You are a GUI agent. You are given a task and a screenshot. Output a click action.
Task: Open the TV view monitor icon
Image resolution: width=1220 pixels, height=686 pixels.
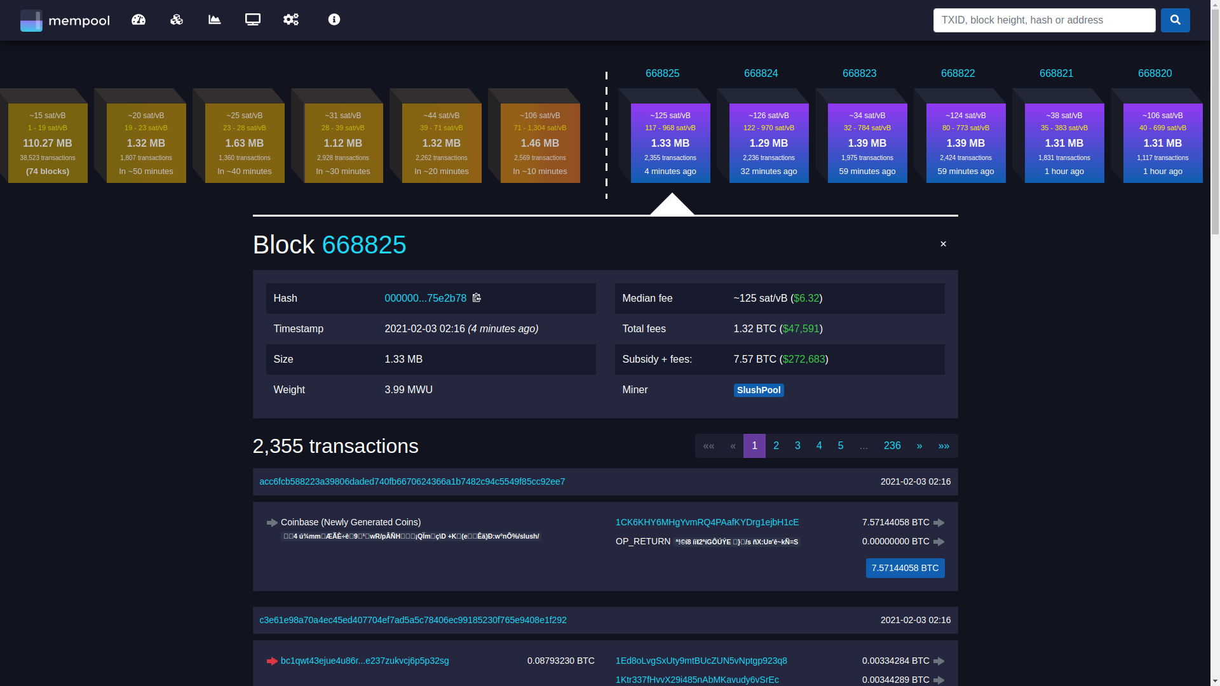pos(253,20)
